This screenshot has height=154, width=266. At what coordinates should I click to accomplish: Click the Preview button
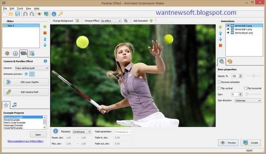tap(228, 143)
